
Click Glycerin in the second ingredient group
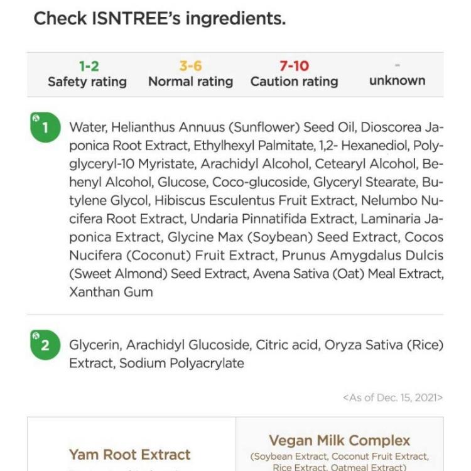95,345
